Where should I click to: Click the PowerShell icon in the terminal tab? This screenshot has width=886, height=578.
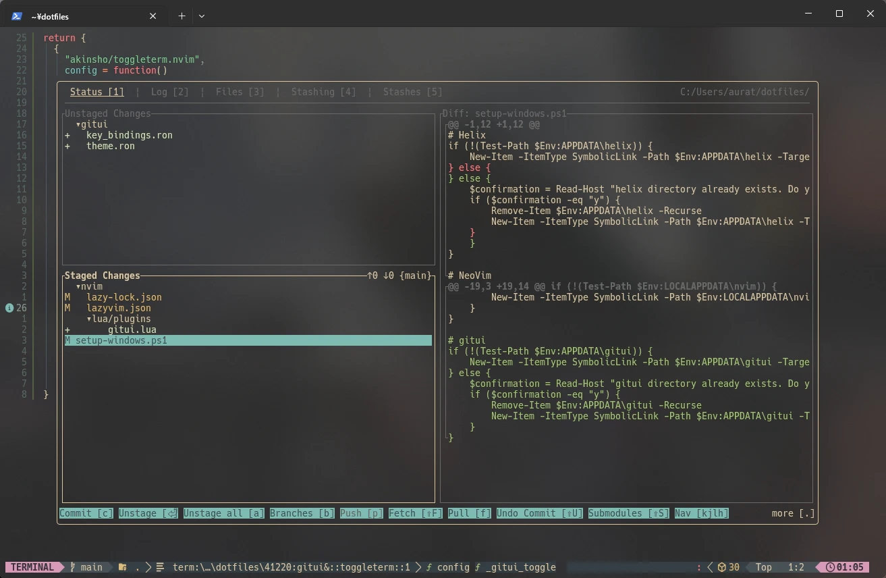[17, 16]
